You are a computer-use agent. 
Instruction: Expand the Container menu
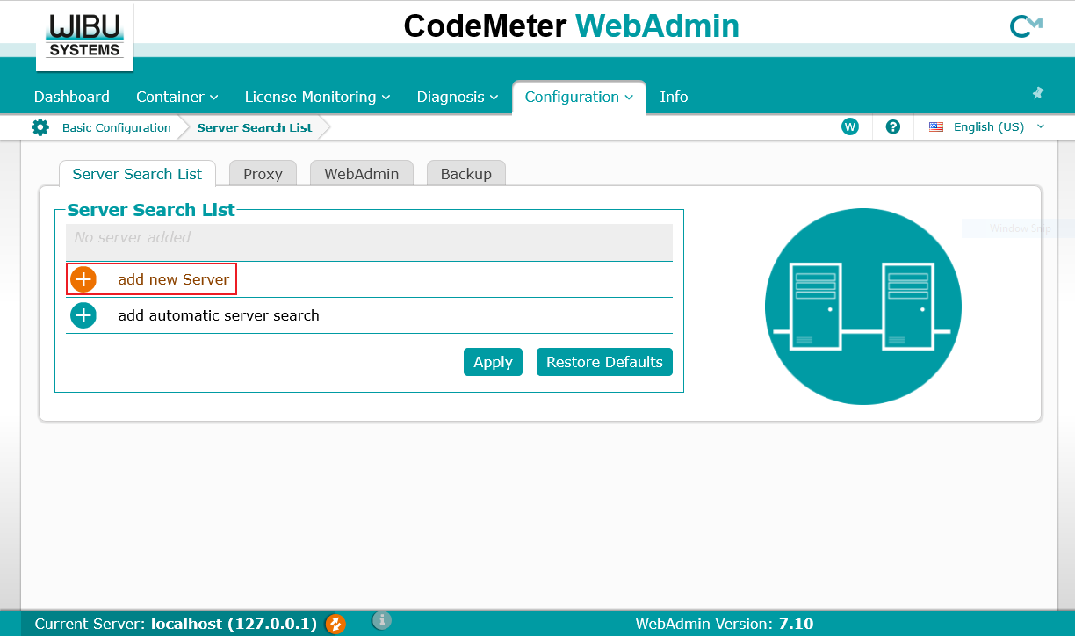pos(177,97)
